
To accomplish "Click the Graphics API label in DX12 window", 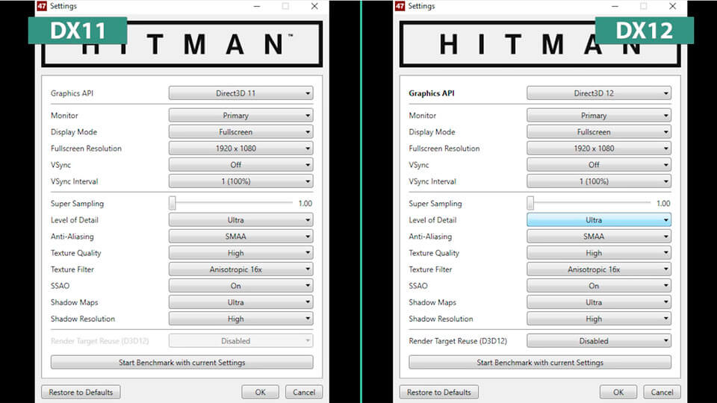I will click(432, 93).
